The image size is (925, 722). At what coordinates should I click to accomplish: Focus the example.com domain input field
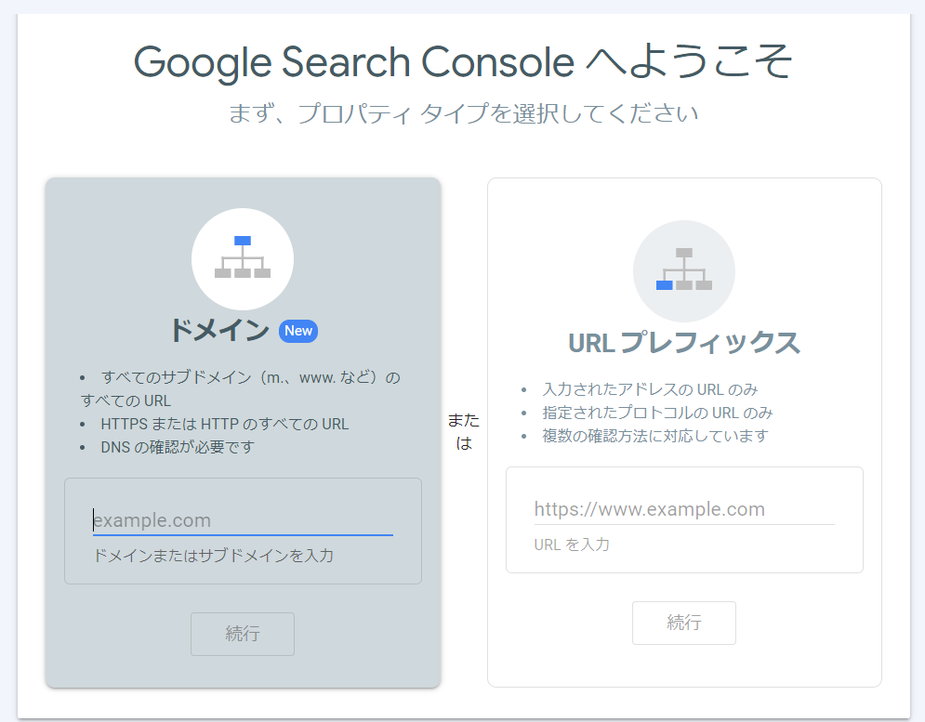point(243,520)
